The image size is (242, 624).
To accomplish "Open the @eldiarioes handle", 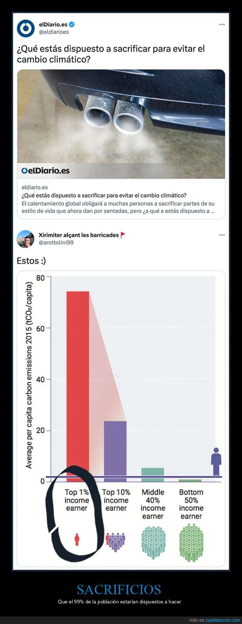I will click(54, 32).
